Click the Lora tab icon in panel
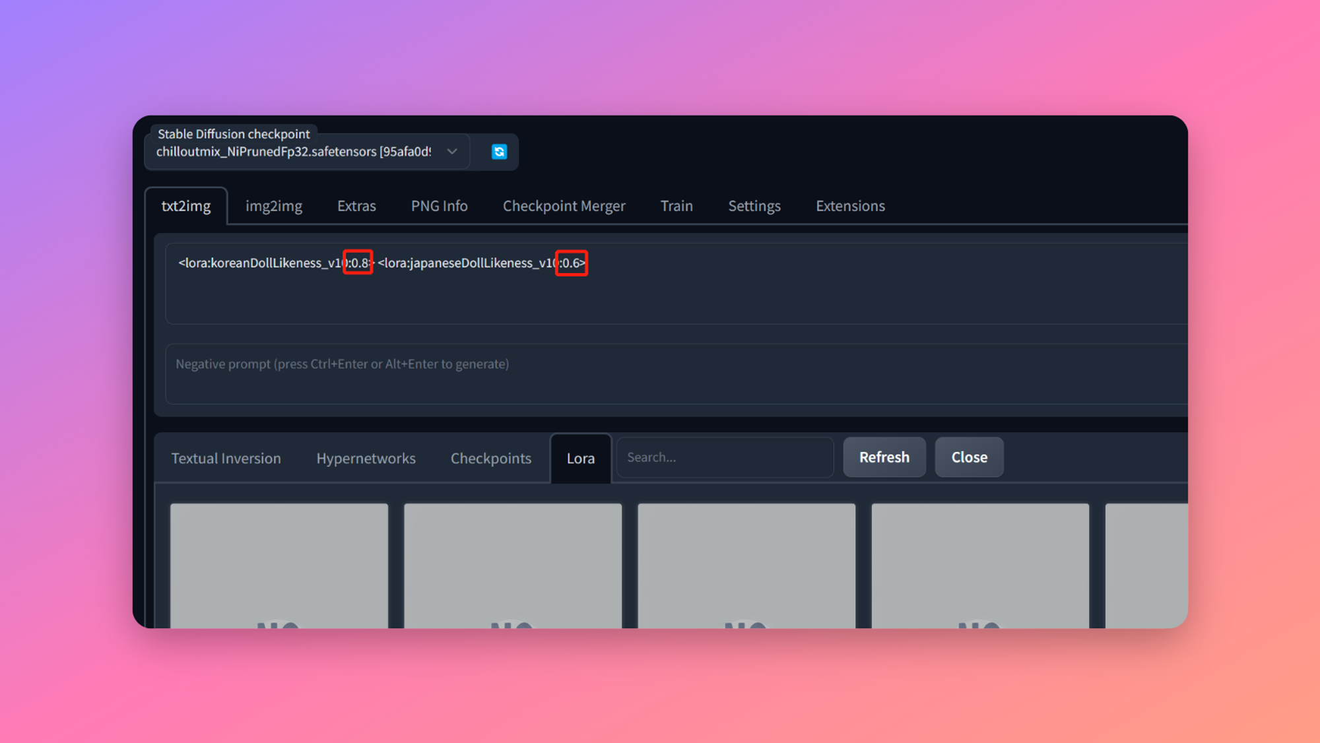 [x=579, y=457]
